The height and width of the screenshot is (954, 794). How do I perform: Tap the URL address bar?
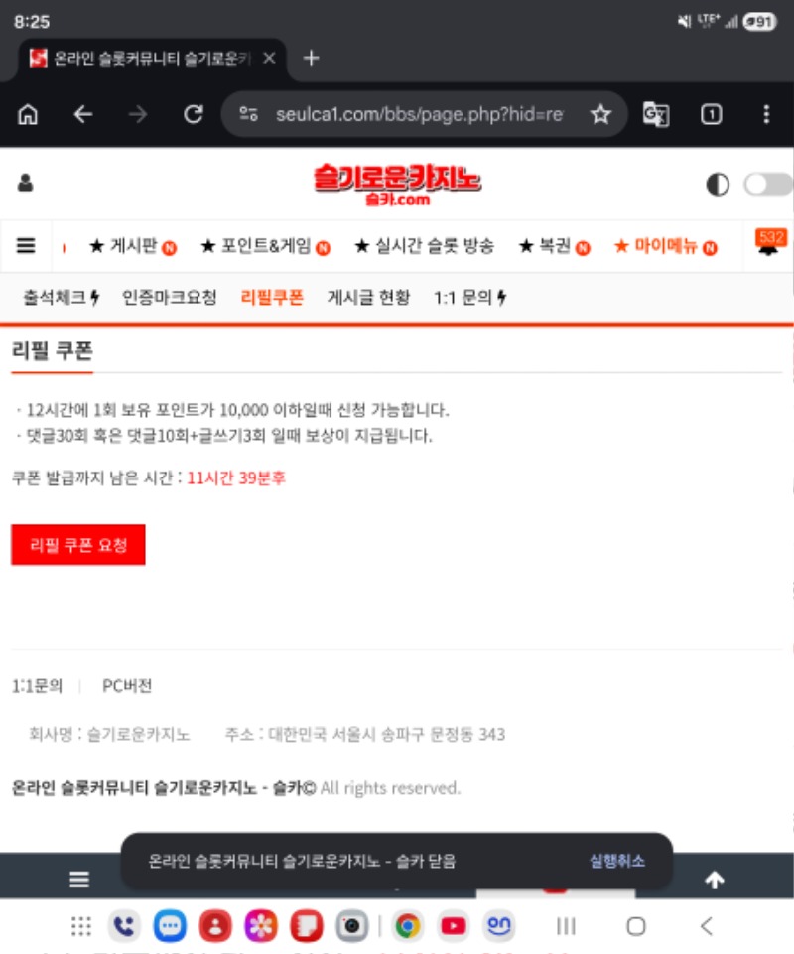click(417, 115)
